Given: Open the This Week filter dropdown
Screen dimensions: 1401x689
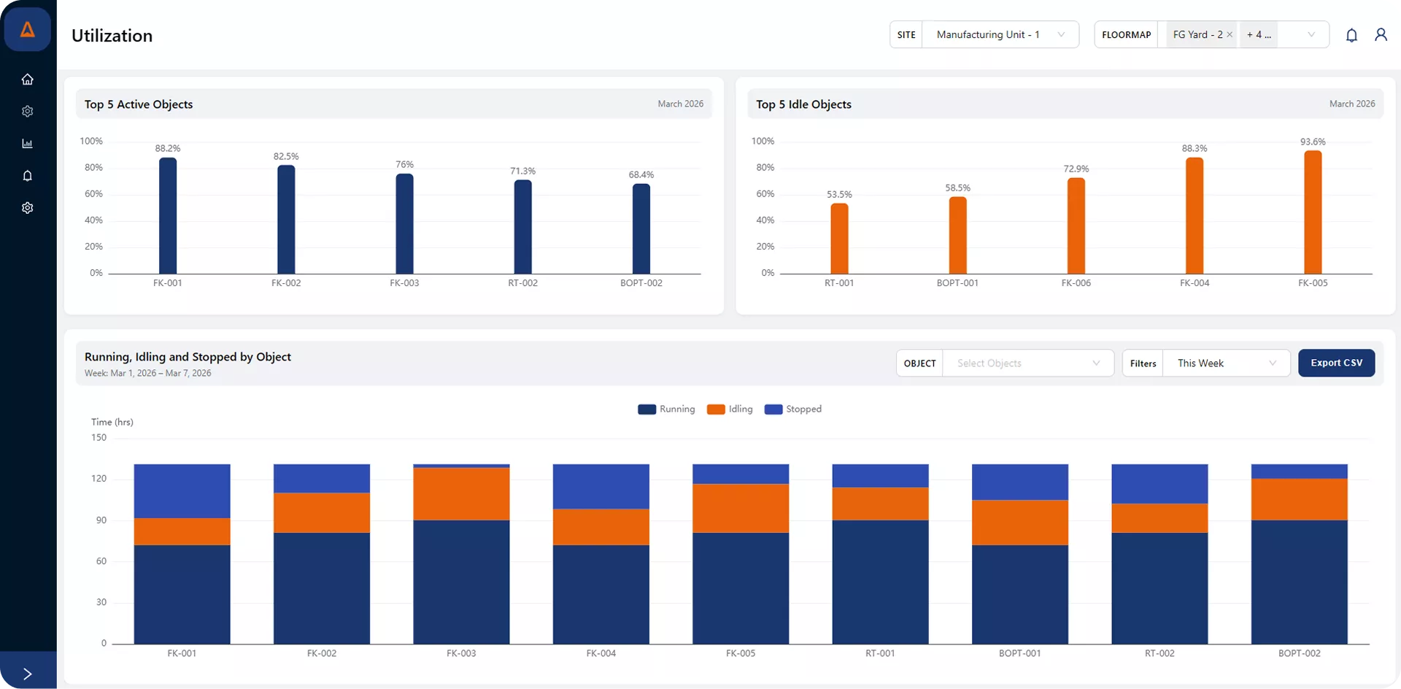Looking at the screenshot, I should [x=1226, y=363].
